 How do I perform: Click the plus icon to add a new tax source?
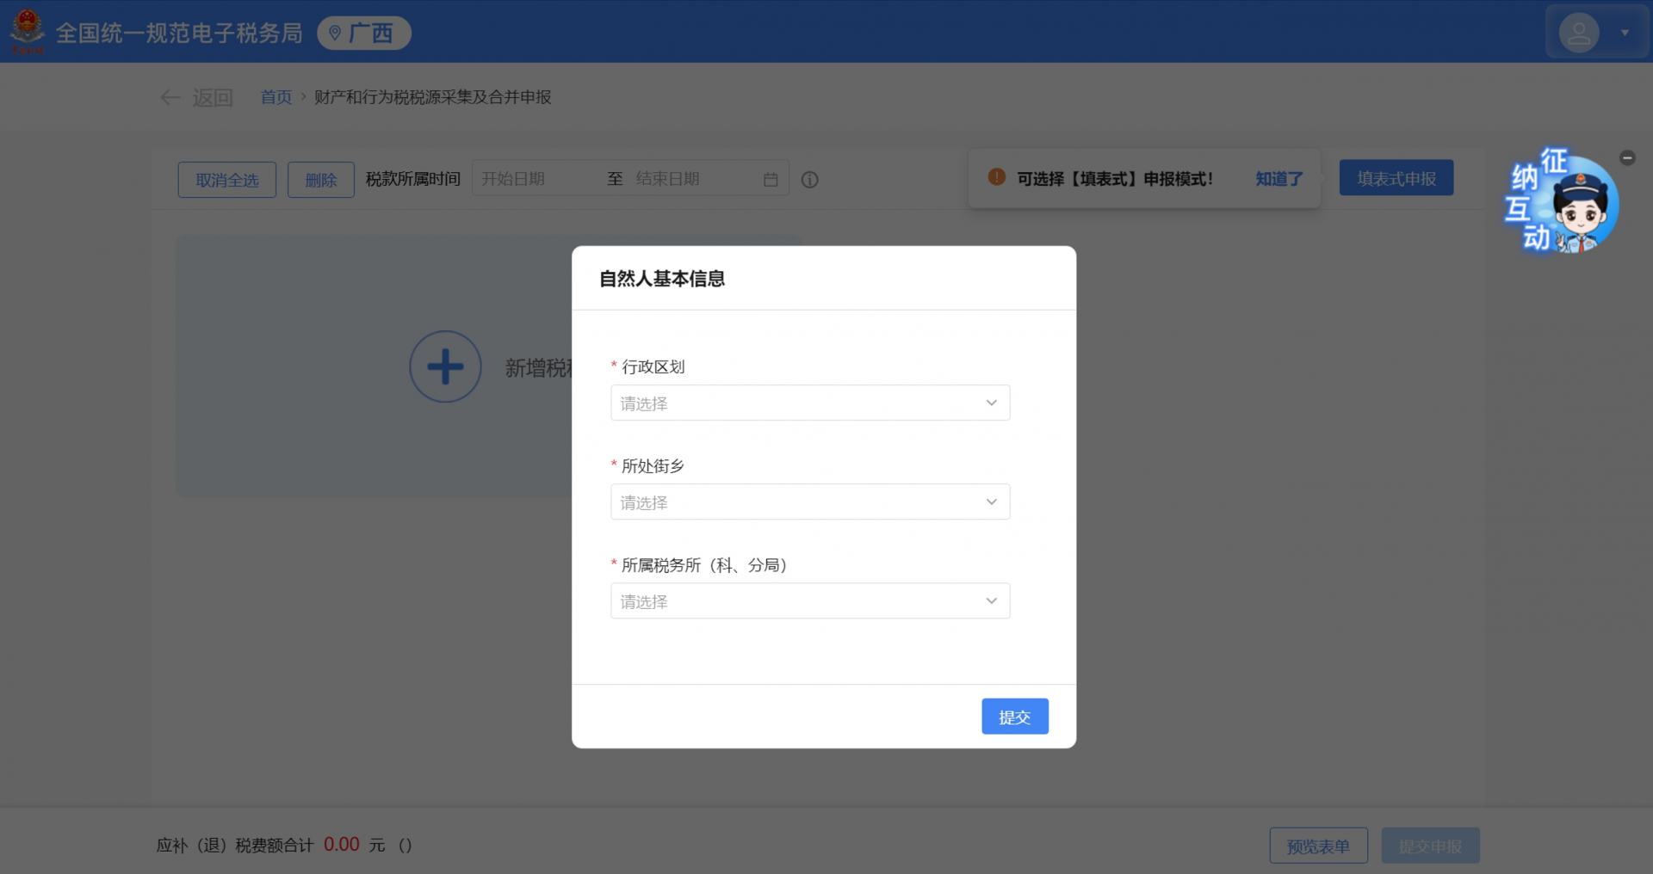[x=445, y=366]
